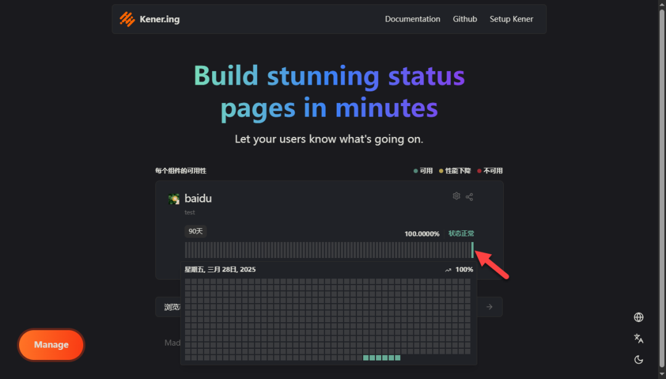Open the Github nav link
This screenshot has width=666, height=379.
pyautogui.click(x=465, y=19)
